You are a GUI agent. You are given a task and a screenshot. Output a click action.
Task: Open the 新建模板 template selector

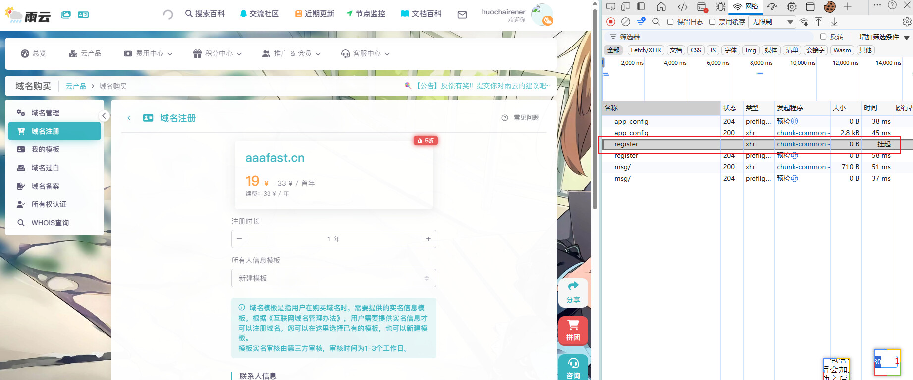[333, 278]
